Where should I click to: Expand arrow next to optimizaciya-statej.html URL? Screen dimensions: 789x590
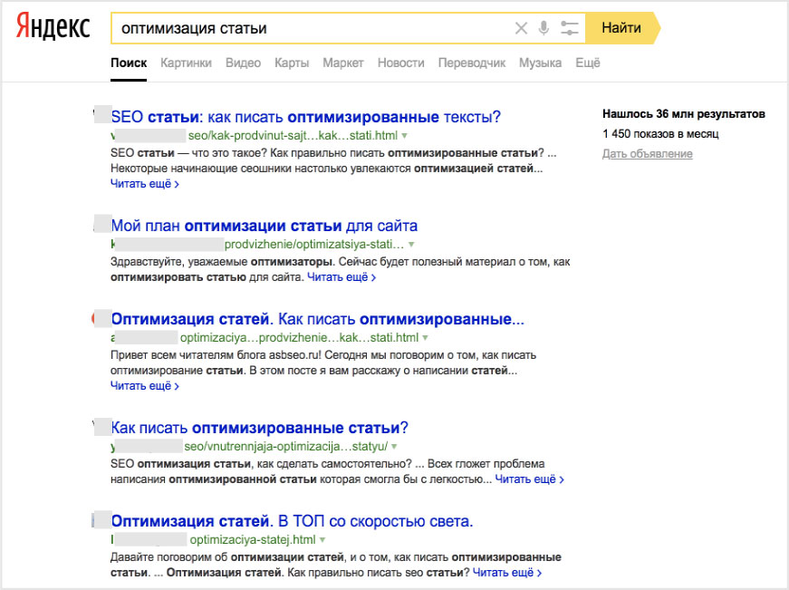point(322,540)
